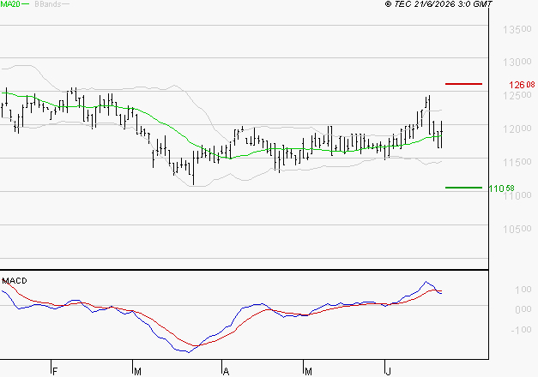Click the MACD 100 axis label
The image size is (538, 377).
click(x=523, y=290)
